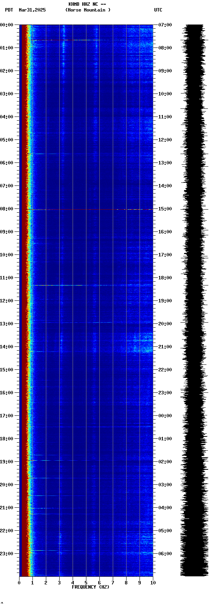The width and height of the screenshot is (211, 607).
Task: Click the 5 Hz frequency tick label
Action: (x=86, y=583)
